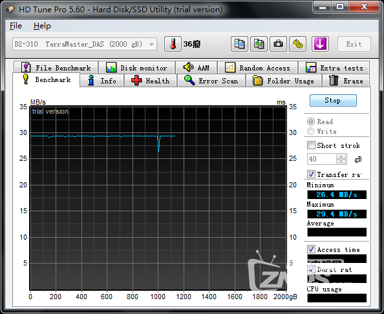
Task: Open the File menu
Action: 16,26
